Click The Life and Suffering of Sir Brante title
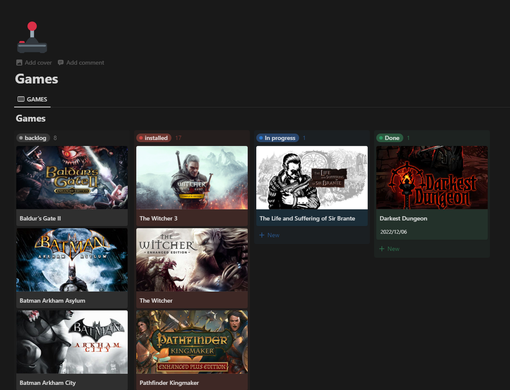510x390 pixels. tap(307, 218)
